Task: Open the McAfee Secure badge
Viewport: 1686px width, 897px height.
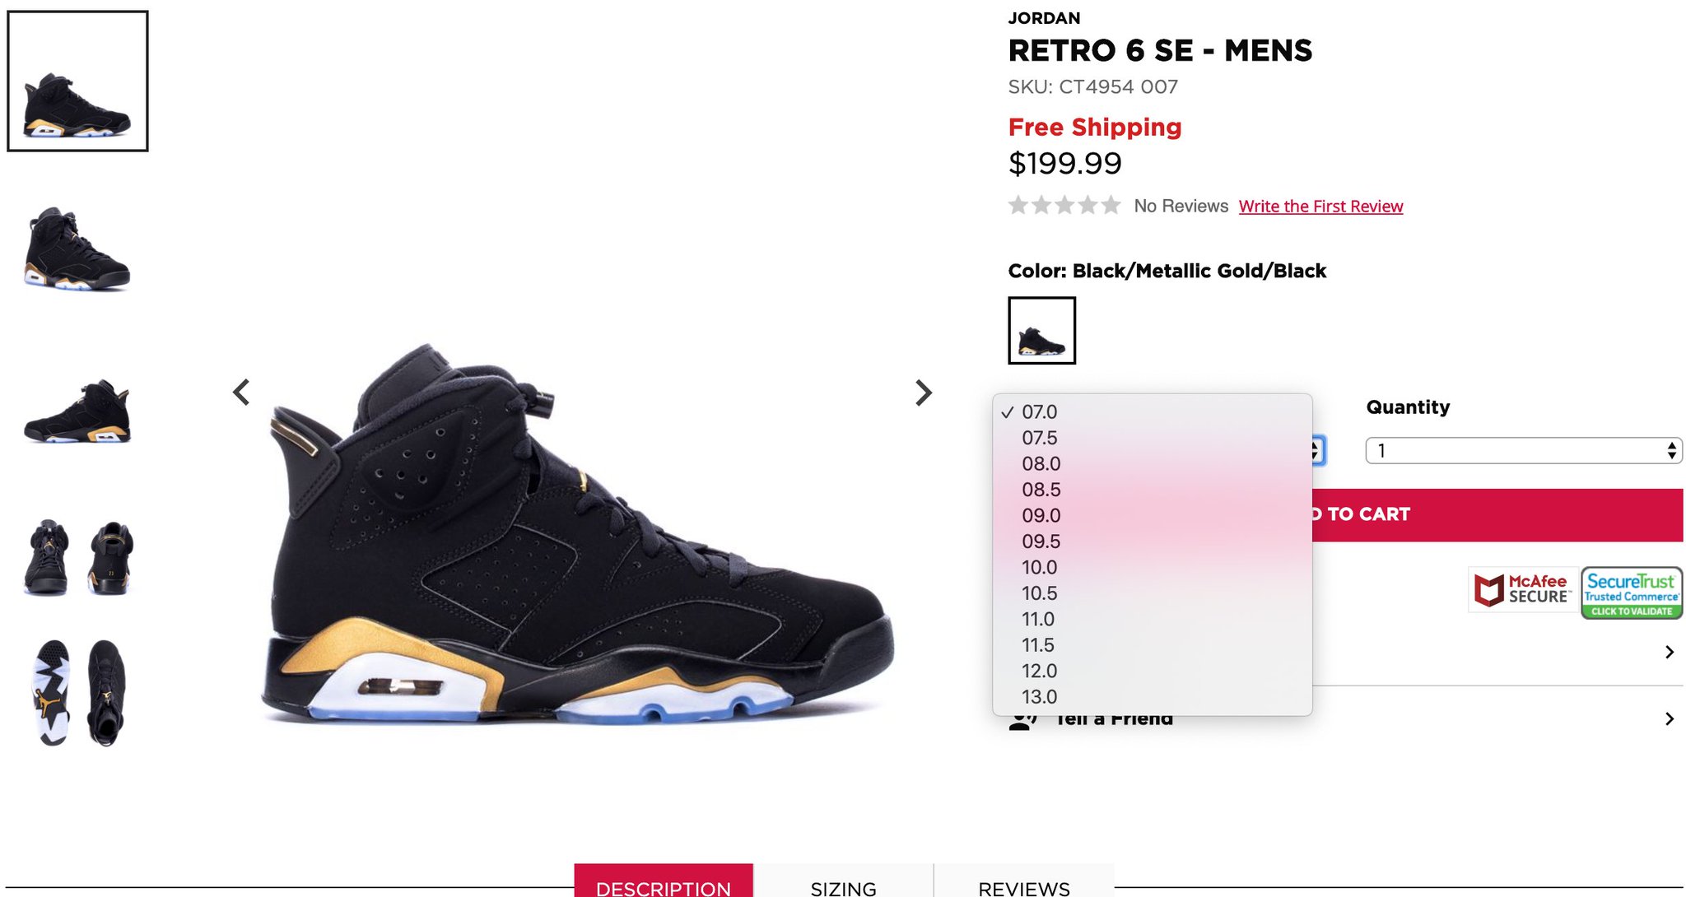Action: coord(1522,590)
